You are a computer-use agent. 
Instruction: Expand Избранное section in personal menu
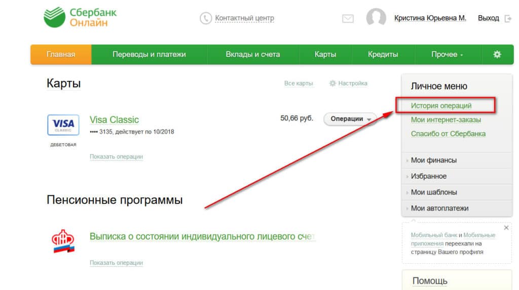pos(428,176)
